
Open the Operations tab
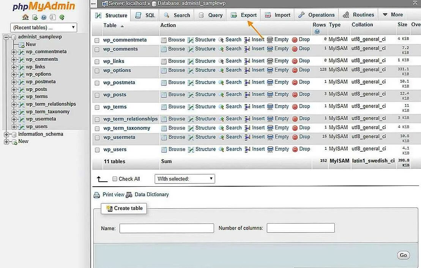click(316, 15)
